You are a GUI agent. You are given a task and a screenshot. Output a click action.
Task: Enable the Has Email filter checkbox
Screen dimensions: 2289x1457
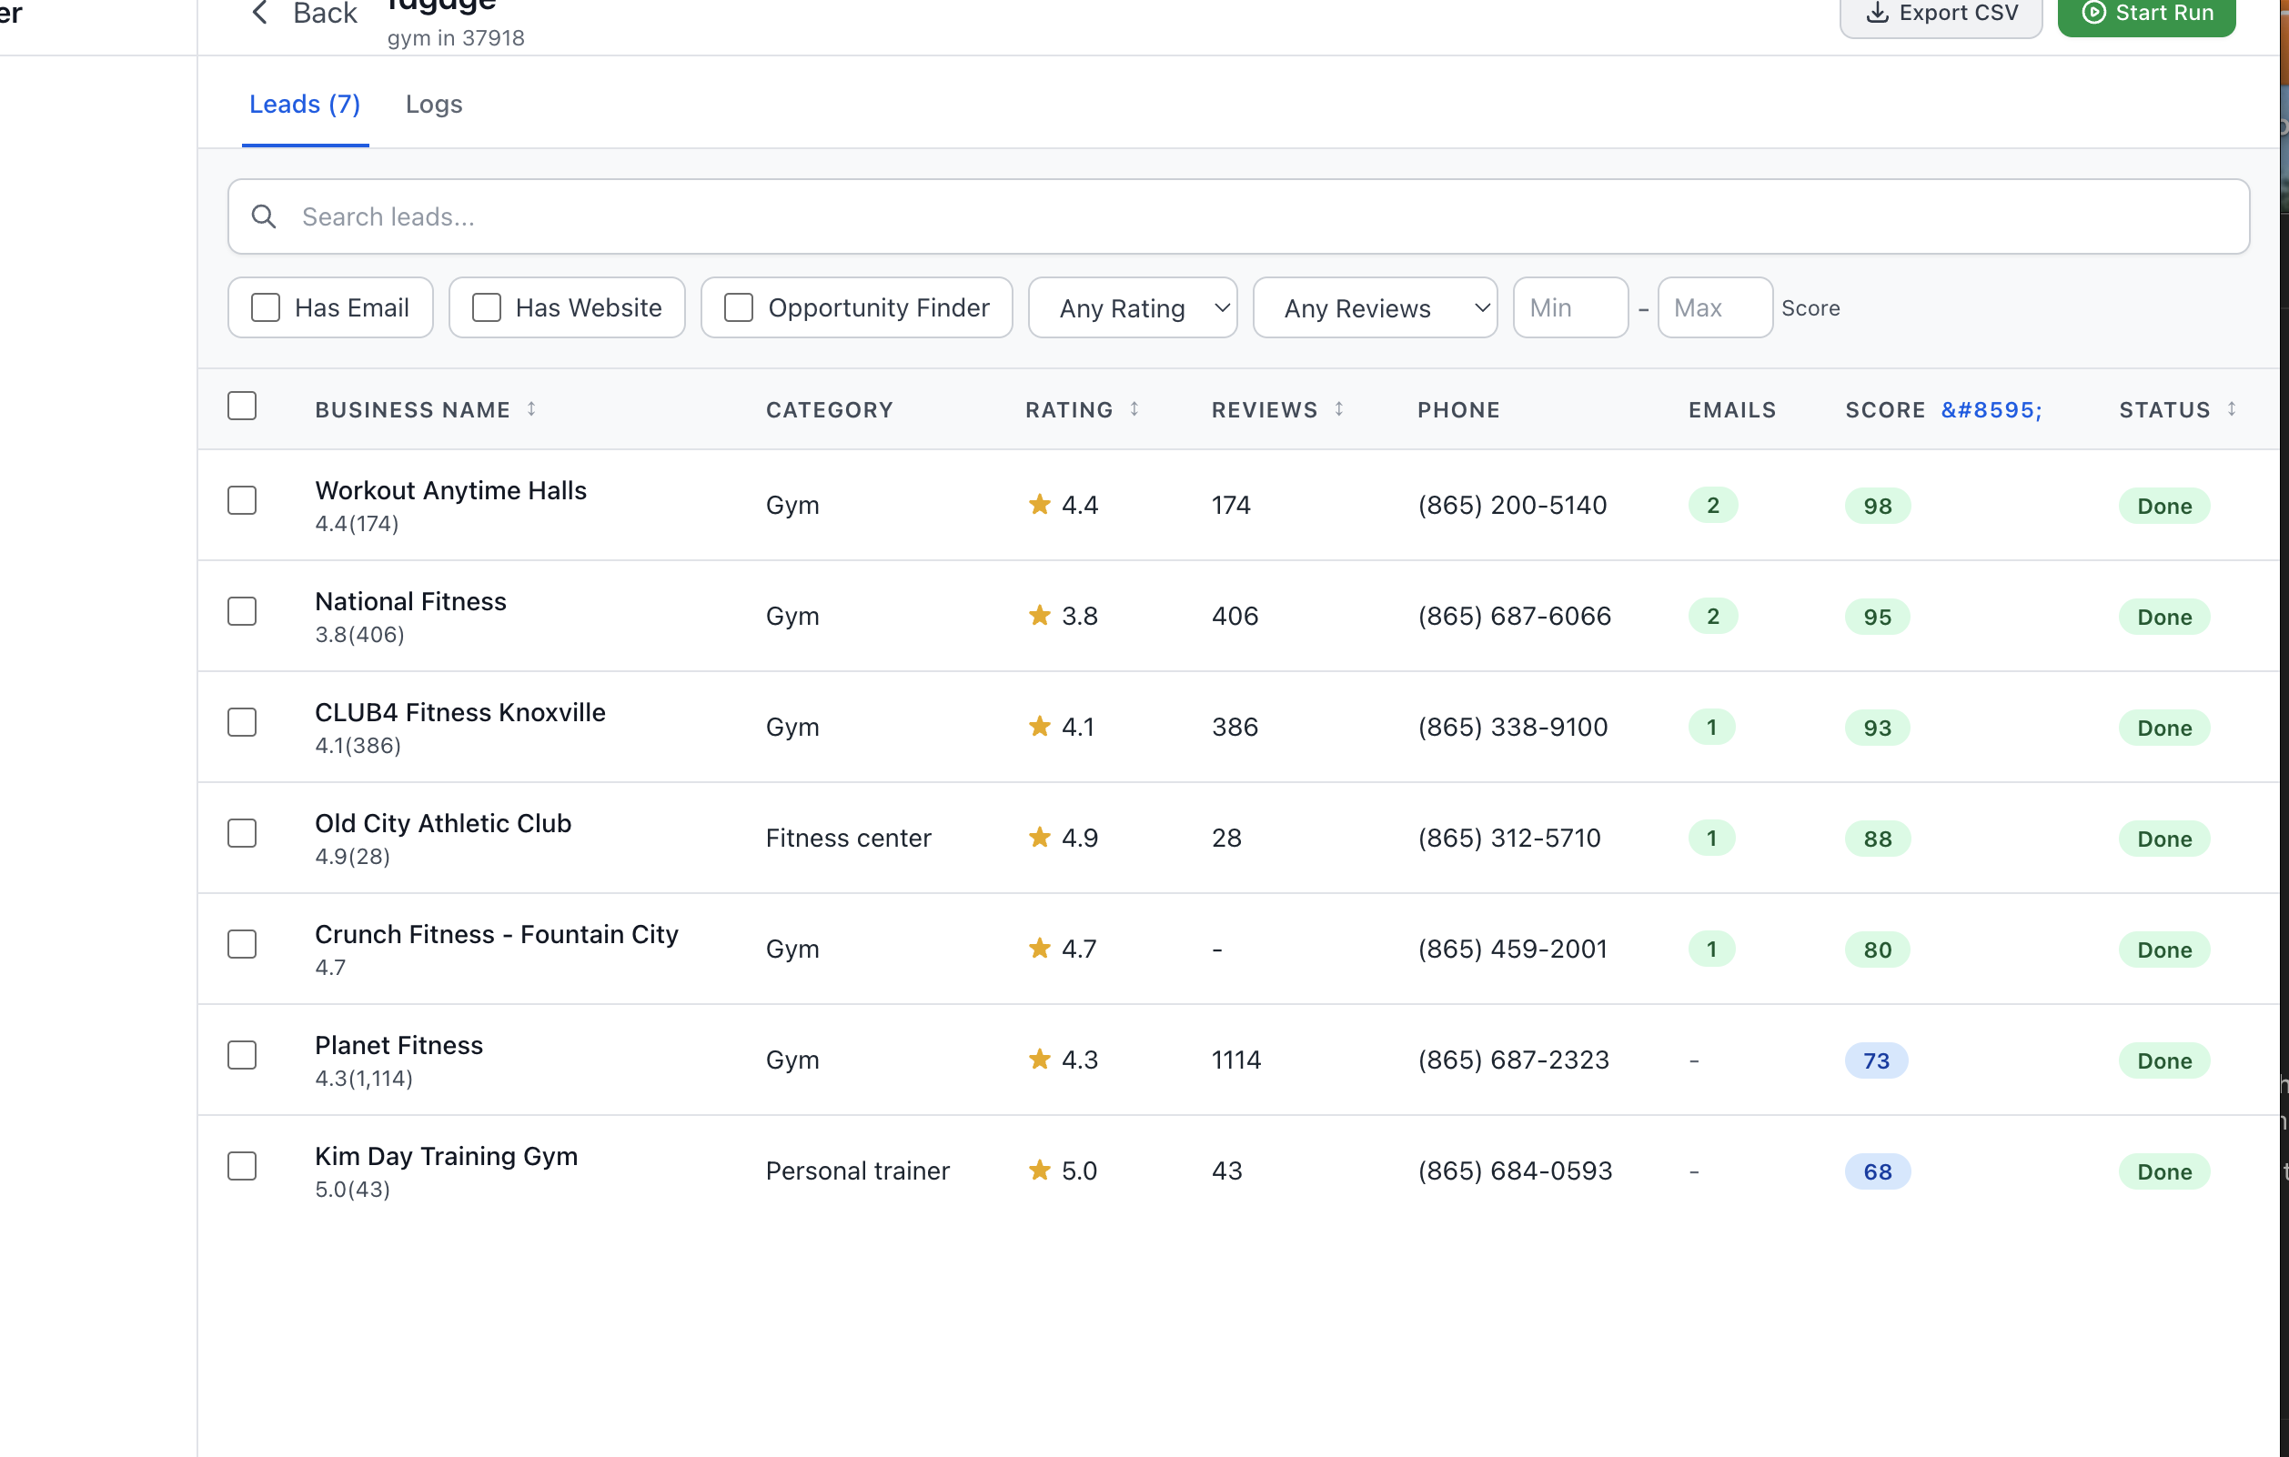(x=266, y=308)
